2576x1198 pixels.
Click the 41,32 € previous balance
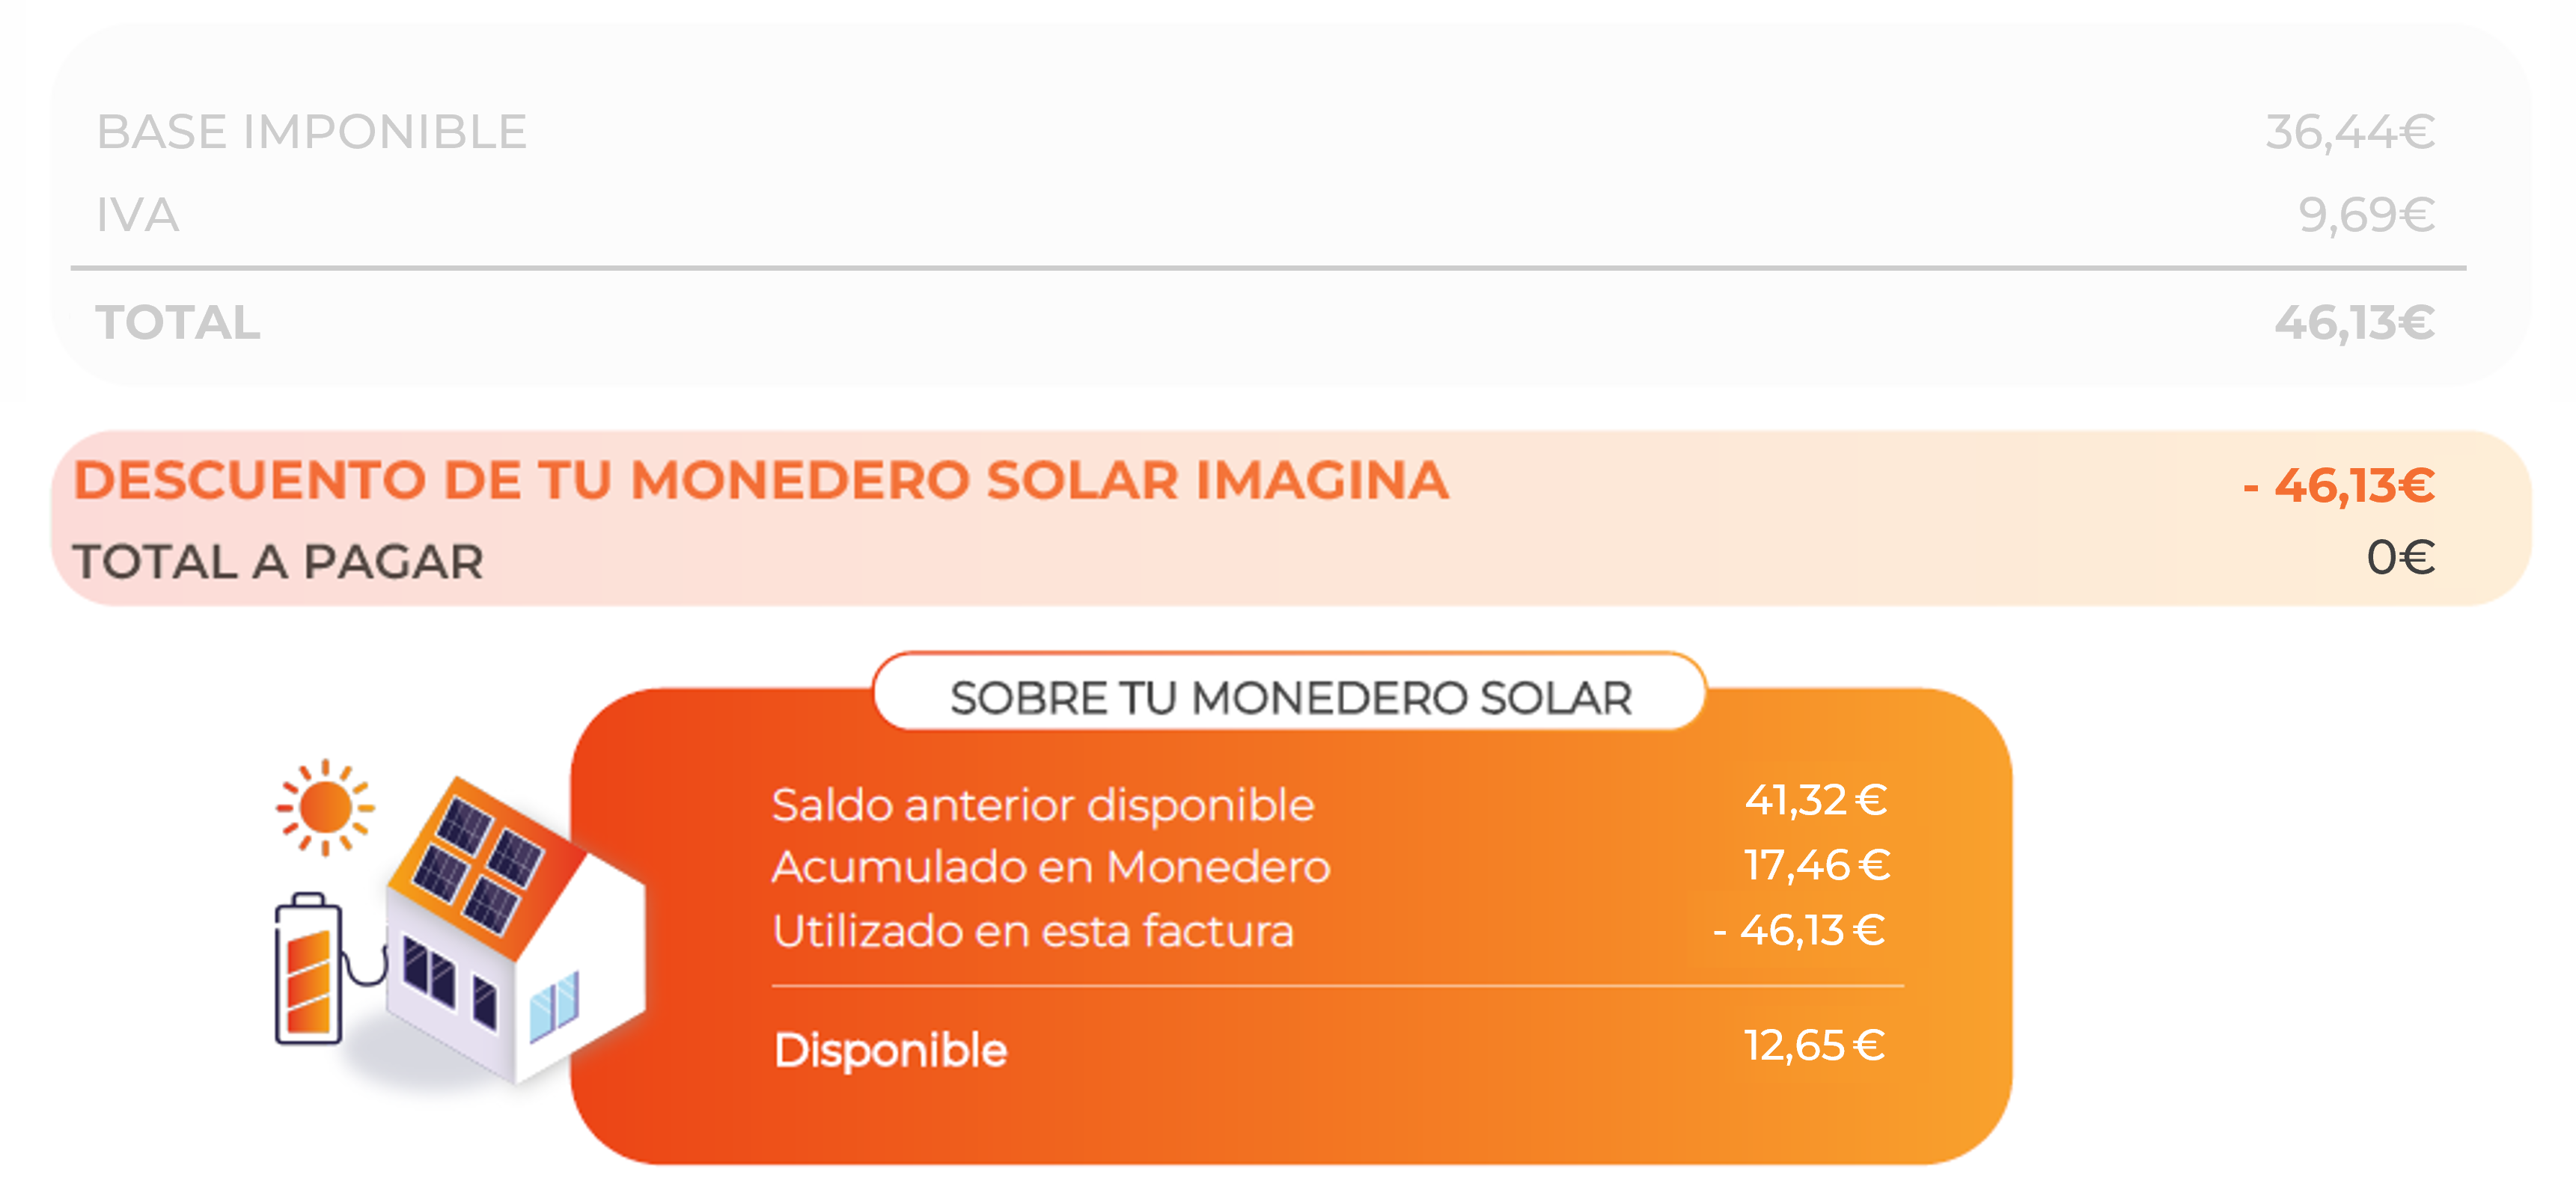click(x=1816, y=799)
